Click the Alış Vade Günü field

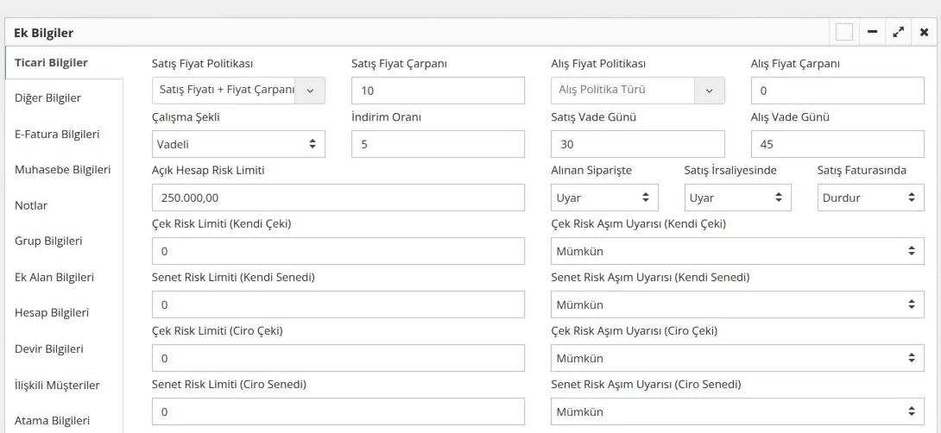click(837, 144)
